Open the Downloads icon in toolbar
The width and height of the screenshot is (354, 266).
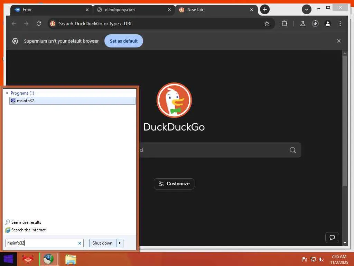click(x=315, y=24)
